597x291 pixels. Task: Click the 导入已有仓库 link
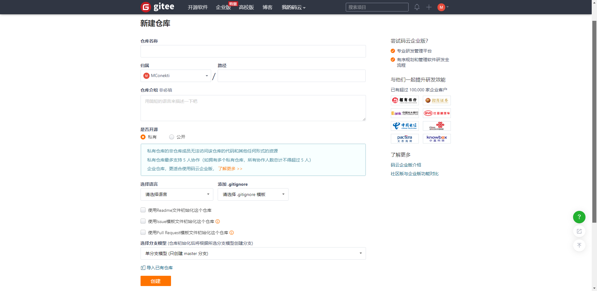160,268
